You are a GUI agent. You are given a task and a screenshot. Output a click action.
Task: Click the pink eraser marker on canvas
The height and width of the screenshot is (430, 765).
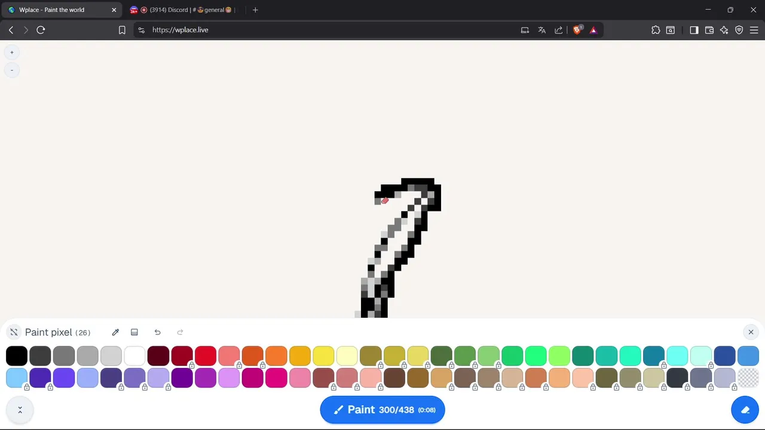(x=385, y=201)
